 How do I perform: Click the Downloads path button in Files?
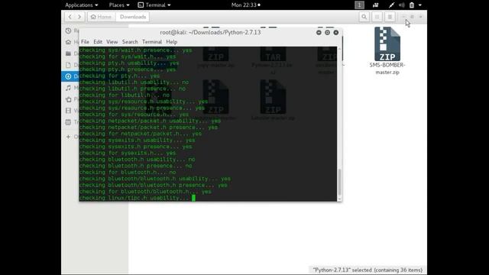pos(133,17)
